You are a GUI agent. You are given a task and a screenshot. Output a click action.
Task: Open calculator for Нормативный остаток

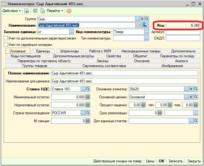[x=88, y=105]
